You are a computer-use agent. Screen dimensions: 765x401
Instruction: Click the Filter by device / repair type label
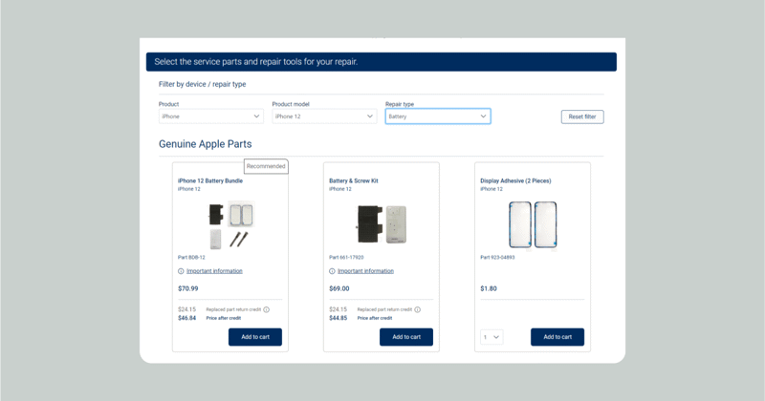click(202, 84)
